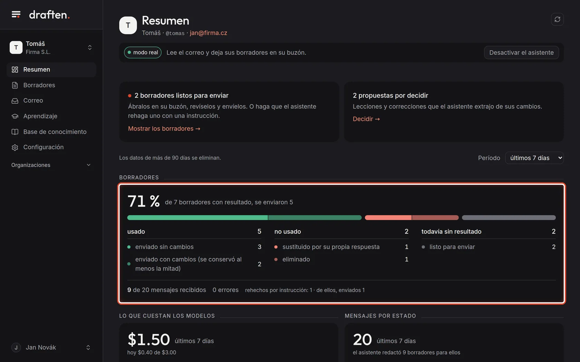Screen dimensions: 580x362
Task: Open Configuración in the sidebar
Action: 51,147
